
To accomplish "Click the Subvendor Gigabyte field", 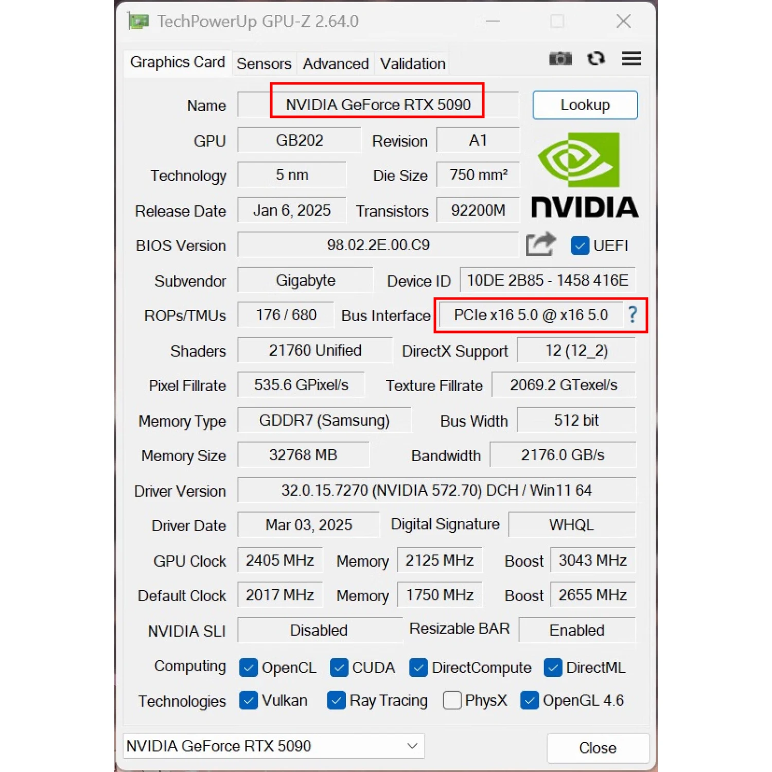I will [305, 280].
